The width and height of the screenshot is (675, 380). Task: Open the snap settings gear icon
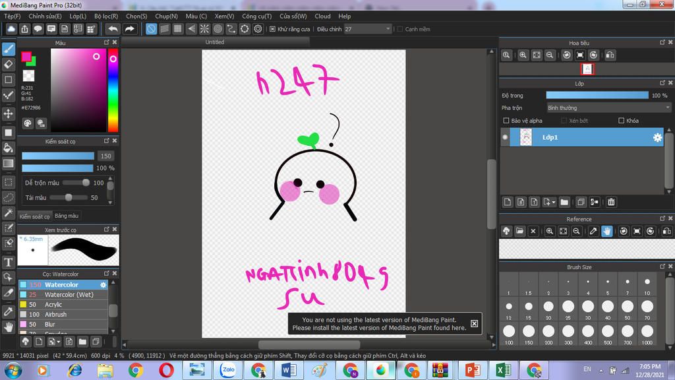tap(258, 29)
